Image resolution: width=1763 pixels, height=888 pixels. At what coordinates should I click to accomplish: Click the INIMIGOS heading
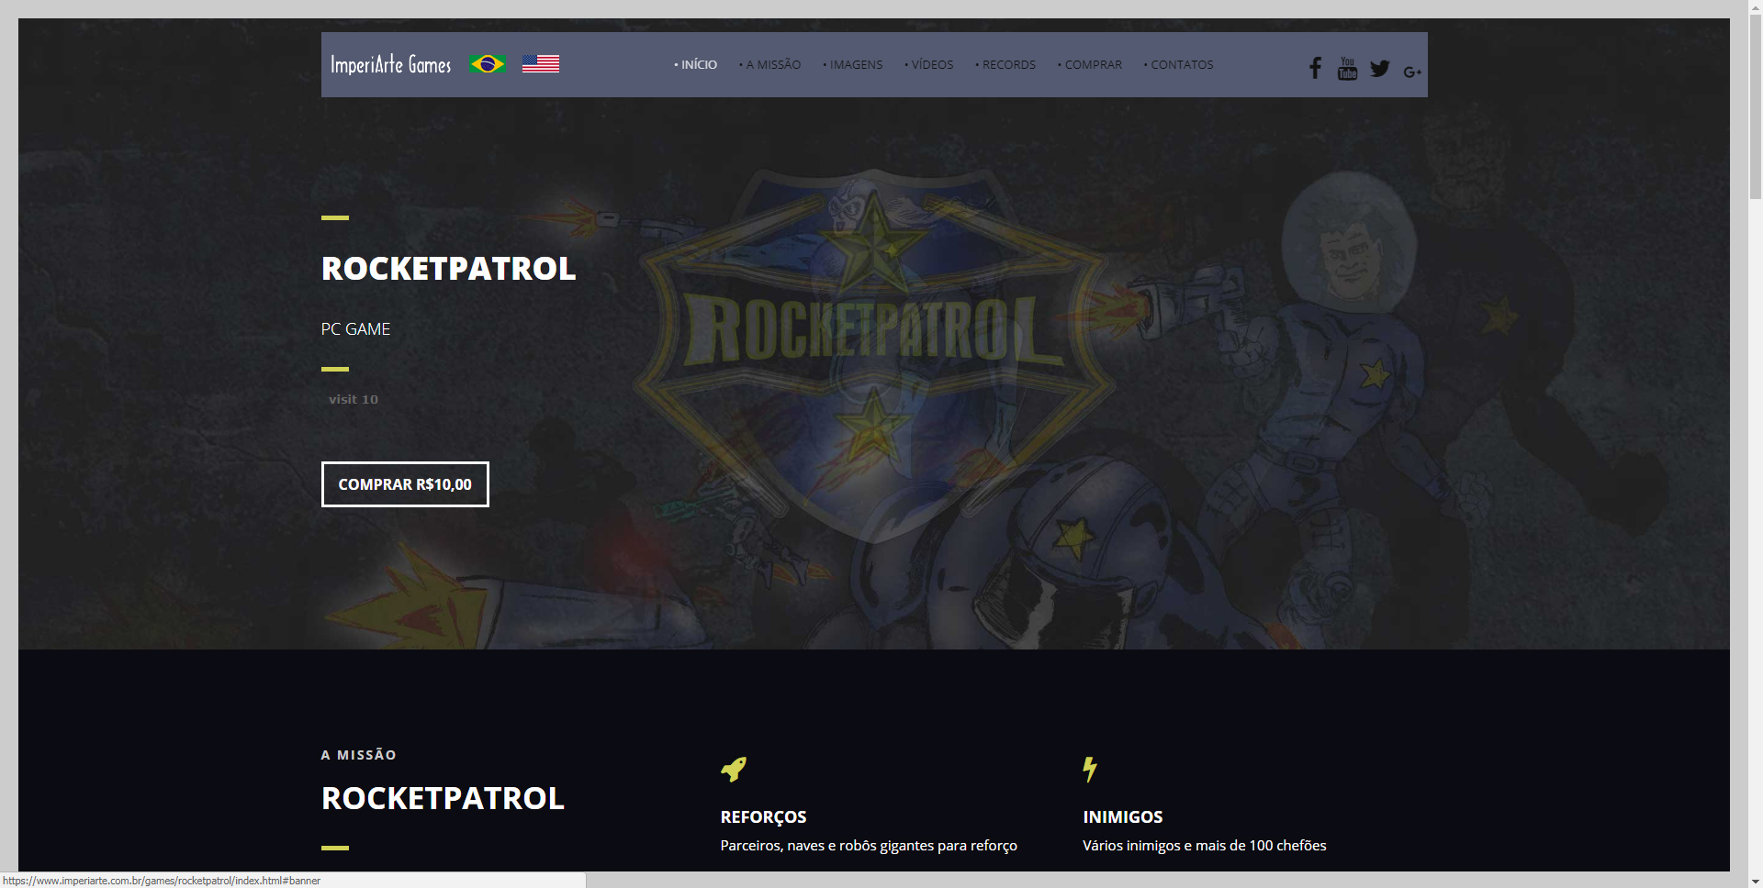[x=1122, y=817]
